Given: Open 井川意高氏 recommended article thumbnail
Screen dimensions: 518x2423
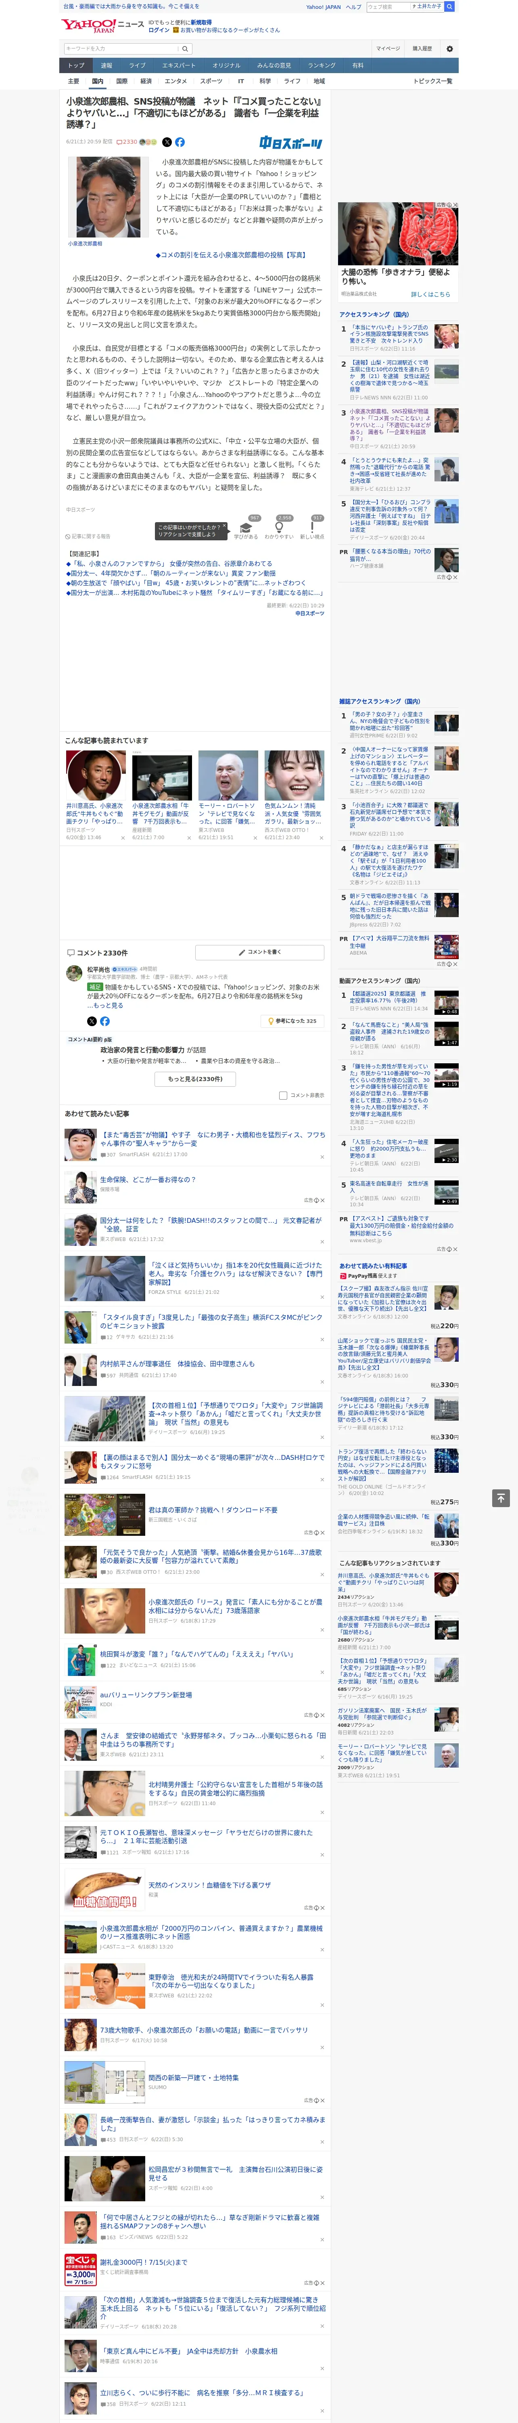Looking at the screenshot, I should (x=96, y=775).
